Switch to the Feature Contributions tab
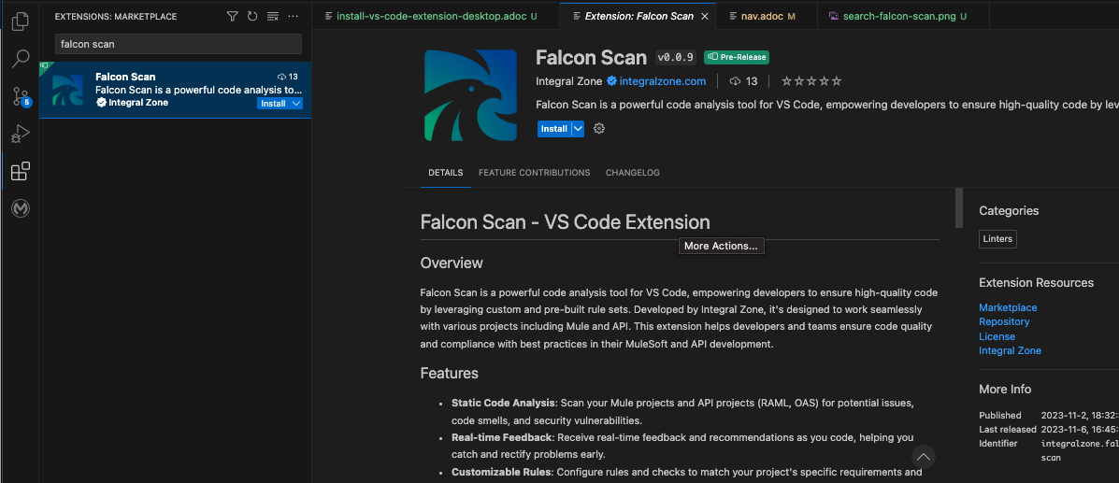 pyautogui.click(x=534, y=173)
